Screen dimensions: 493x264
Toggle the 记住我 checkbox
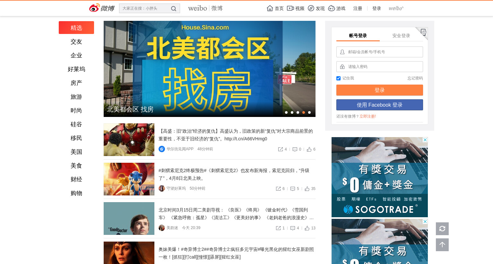338,78
